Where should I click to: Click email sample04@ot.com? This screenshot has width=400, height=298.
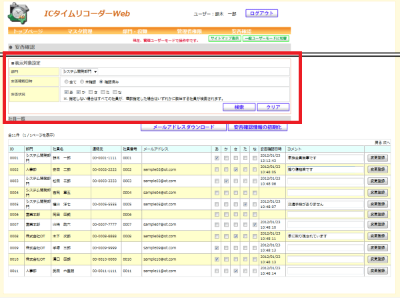coord(160,193)
